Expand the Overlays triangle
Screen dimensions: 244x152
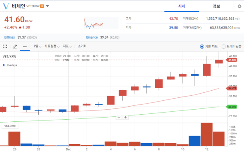click(x=4, y=65)
